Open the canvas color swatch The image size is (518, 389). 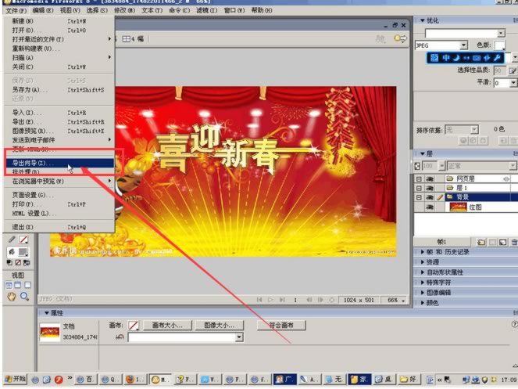(x=134, y=326)
